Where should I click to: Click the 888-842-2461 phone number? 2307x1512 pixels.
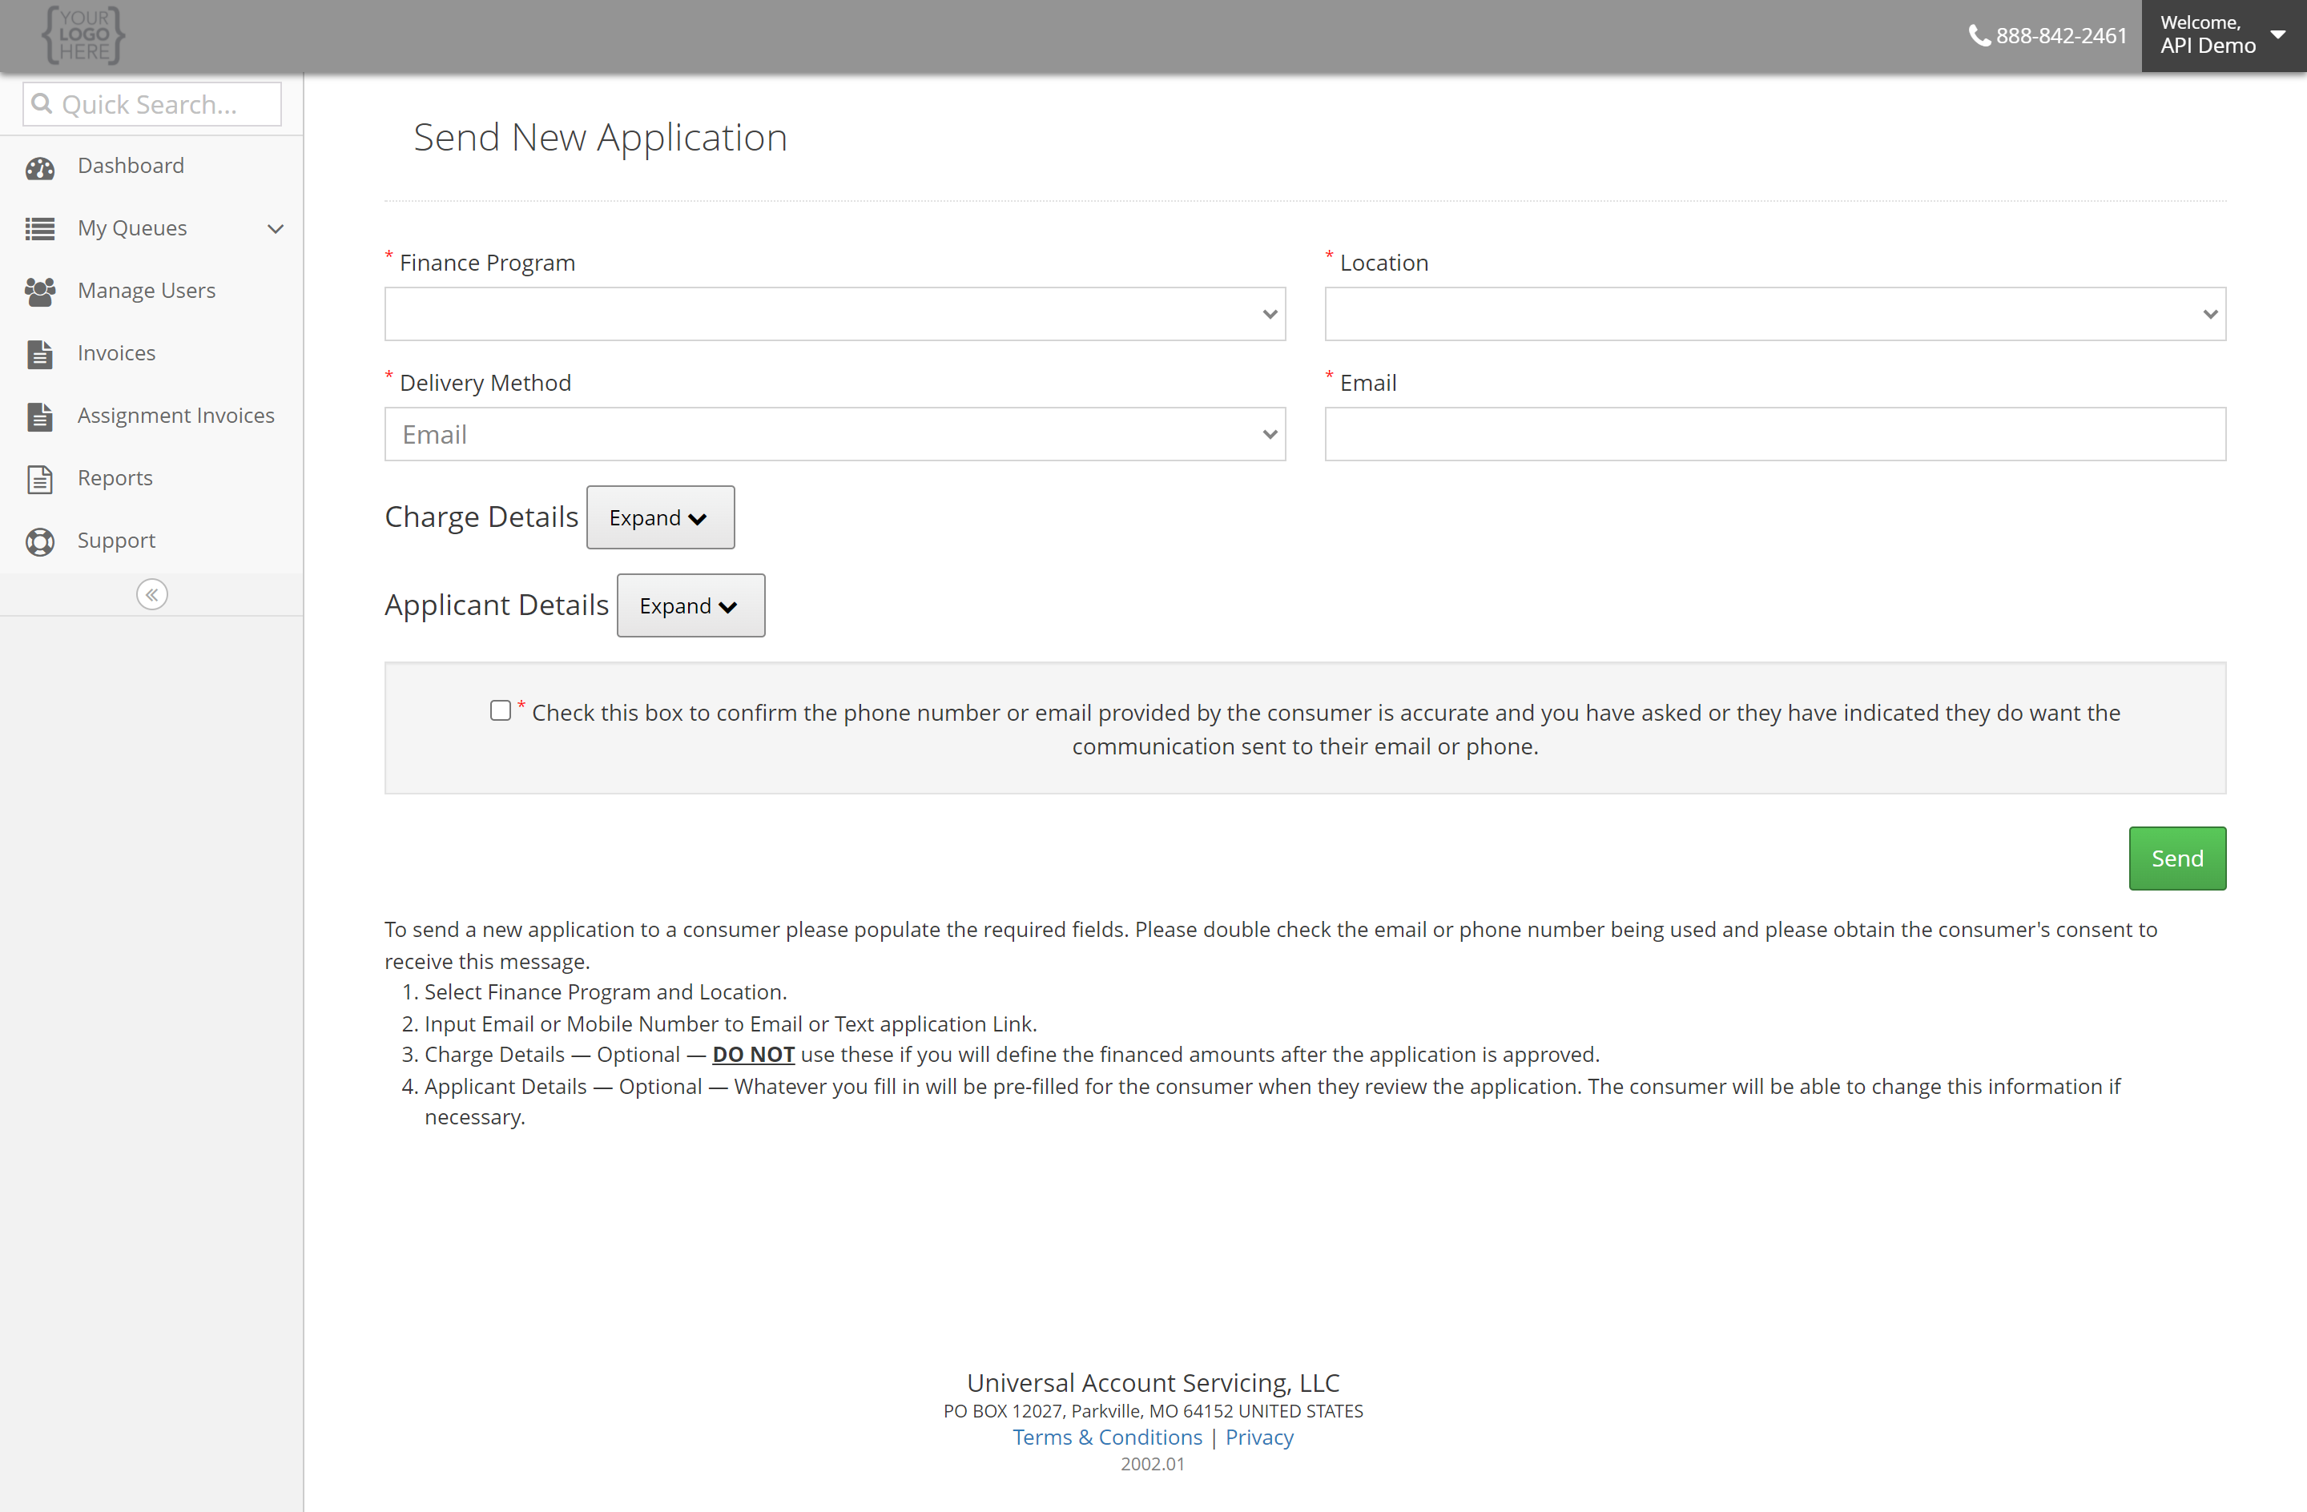click(x=2061, y=36)
